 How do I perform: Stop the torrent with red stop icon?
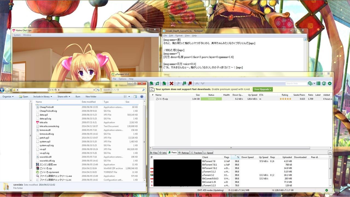(190, 84)
